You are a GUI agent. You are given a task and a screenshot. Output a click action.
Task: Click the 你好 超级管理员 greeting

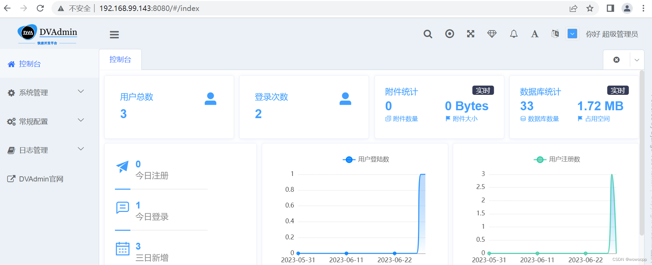[x=612, y=34]
